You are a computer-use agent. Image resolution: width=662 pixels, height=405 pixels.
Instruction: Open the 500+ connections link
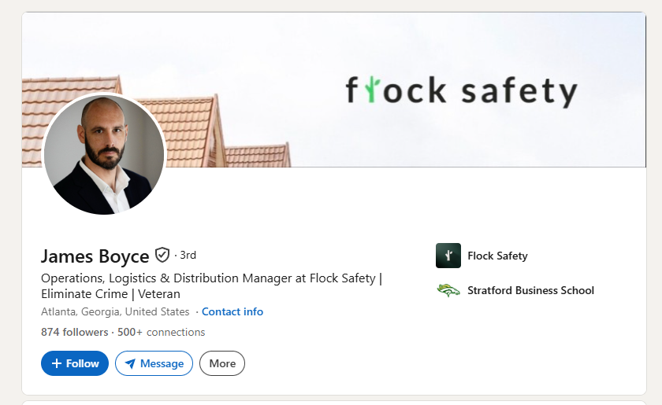[x=161, y=332]
